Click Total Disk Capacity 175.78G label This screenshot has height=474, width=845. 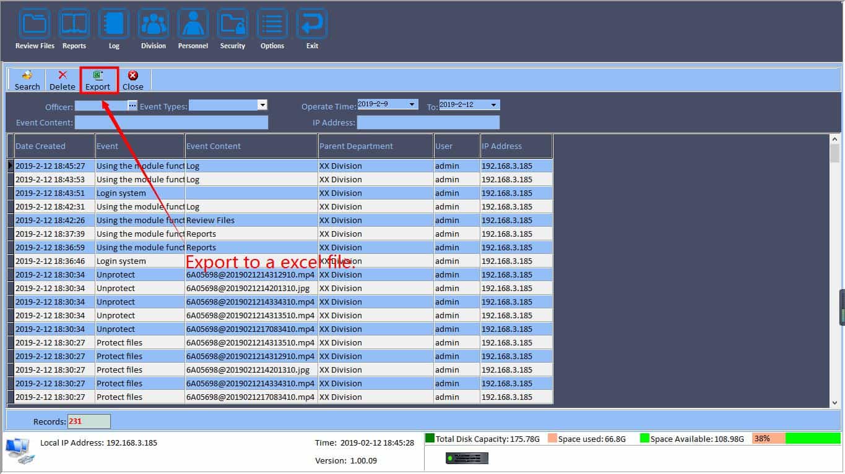(488, 439)
